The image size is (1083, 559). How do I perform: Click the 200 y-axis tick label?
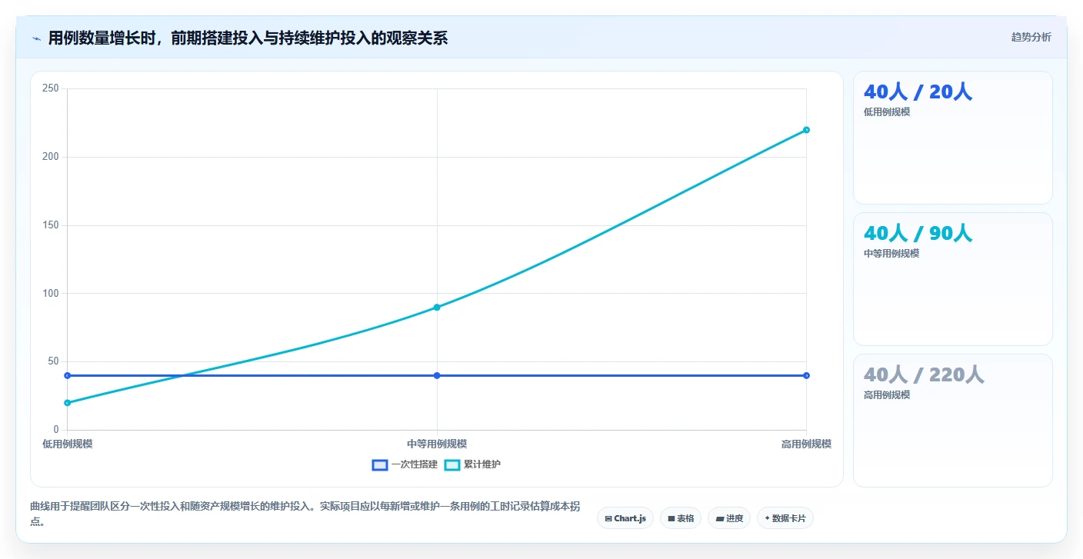(x=51, y=157)
